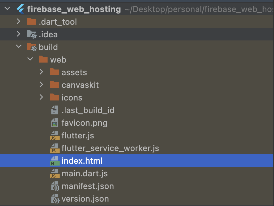Click the manifest.json file icon
This screenshot has height=206, width=274.
(55, 186)
